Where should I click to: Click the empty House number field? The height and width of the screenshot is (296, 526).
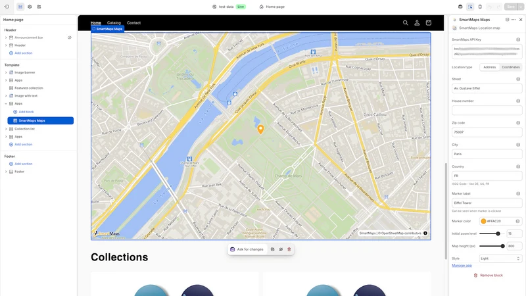click(487, 110)
